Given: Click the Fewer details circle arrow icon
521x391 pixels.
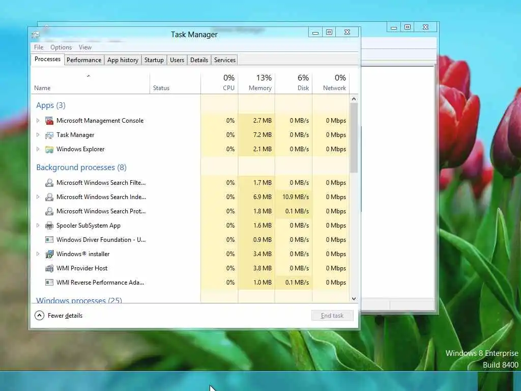Looking at the screenshot, I should tap(39, 316).
